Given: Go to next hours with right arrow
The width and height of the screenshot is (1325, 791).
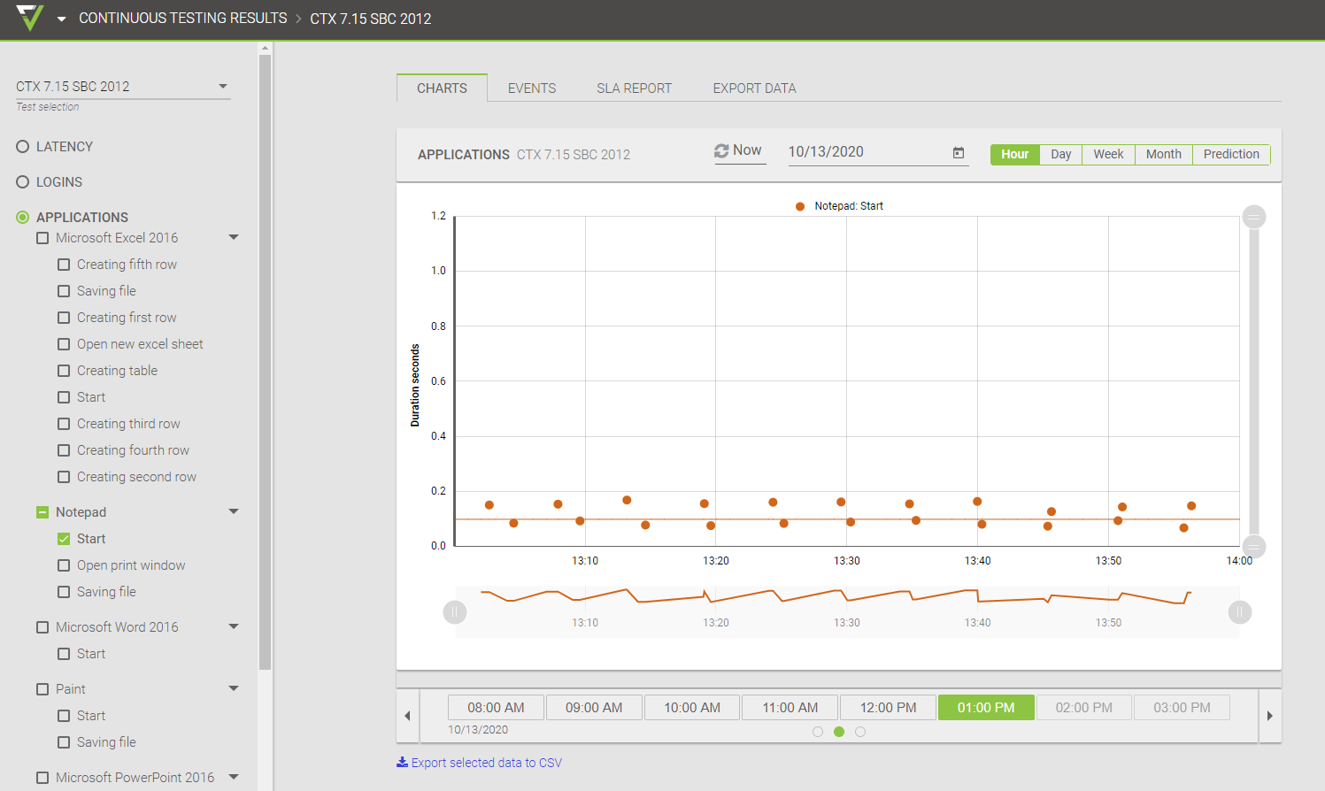Looking at the screenshot, I should (1269, 716).
